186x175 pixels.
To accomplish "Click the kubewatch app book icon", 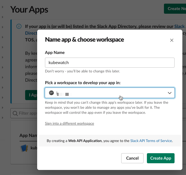I will pyautogui.click(x=24, y=148).
